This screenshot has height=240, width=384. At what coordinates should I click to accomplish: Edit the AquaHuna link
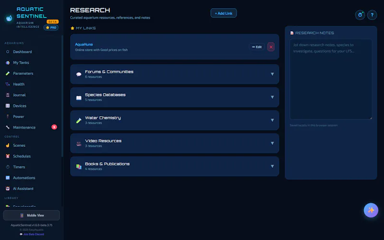click(257, 47)
